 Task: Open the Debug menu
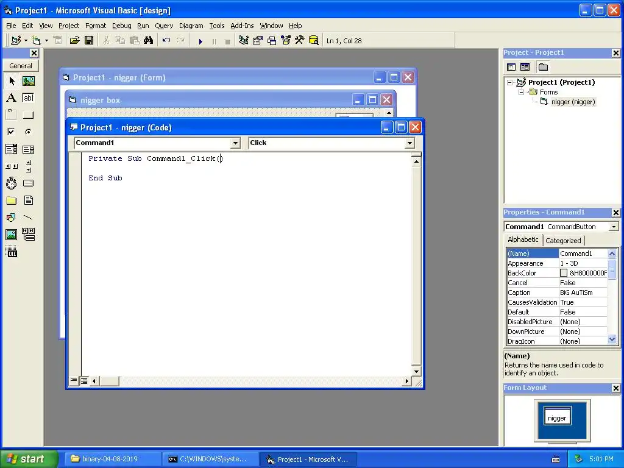[x=122, y=26]
